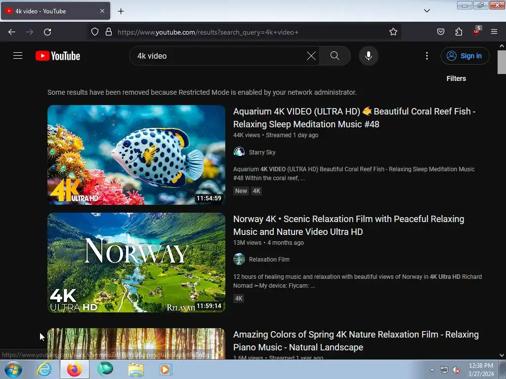
Task: Open the search Filters panel
Action: coord(456,78)
